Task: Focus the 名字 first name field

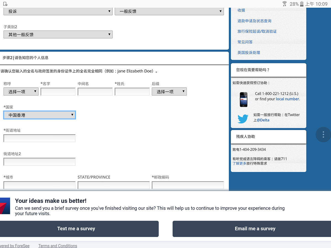Action: click(58, 92)
